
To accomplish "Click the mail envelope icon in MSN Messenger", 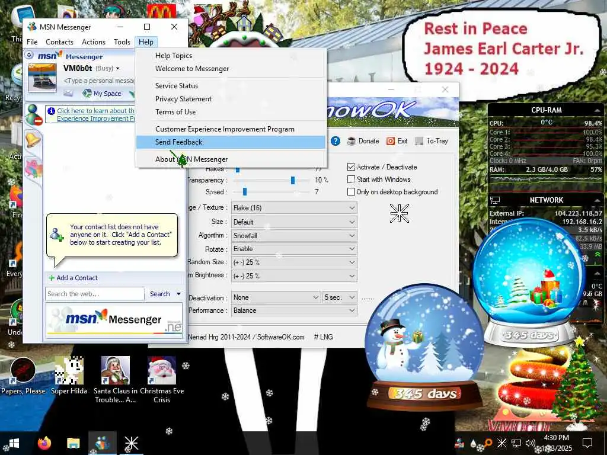I will coord(68,93).
